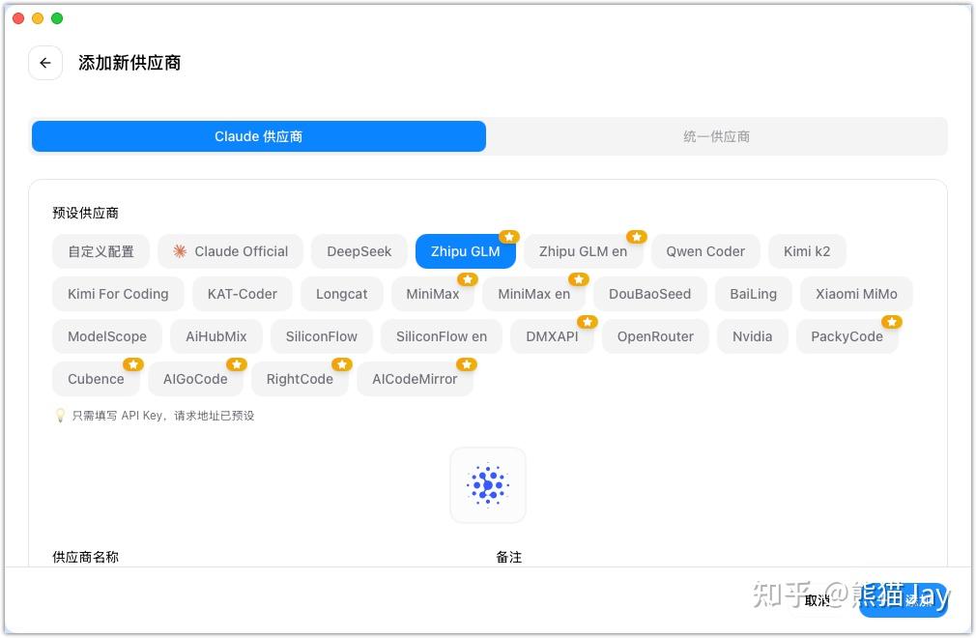Click the green macOS zoom button
Viewport: 976px width, 638px height.
(x=57, y=18)
